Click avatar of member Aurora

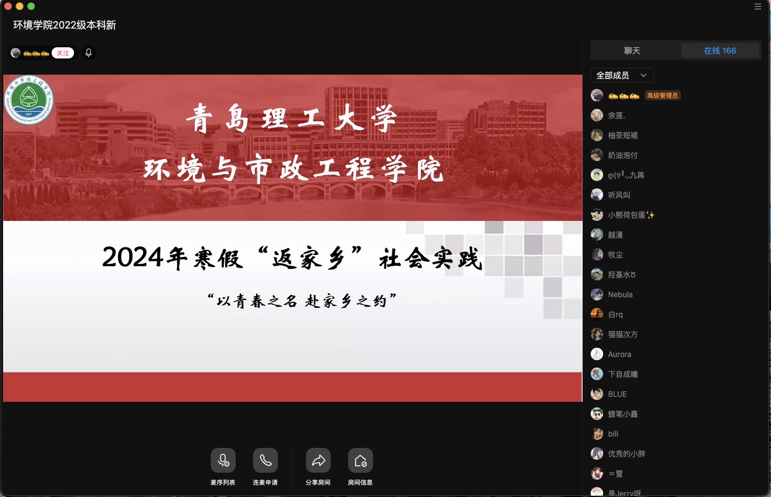coord(597,354)
